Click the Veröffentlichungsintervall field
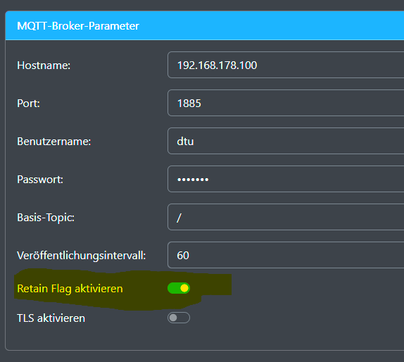 coord(286,255)
